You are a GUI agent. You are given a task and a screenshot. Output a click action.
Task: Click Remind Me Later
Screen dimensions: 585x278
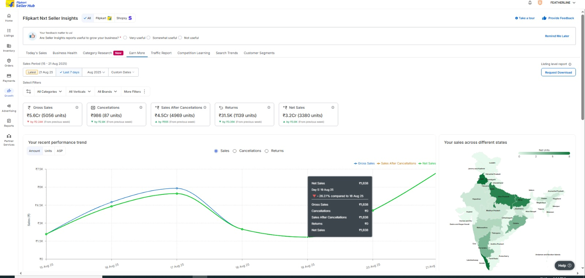557,36
